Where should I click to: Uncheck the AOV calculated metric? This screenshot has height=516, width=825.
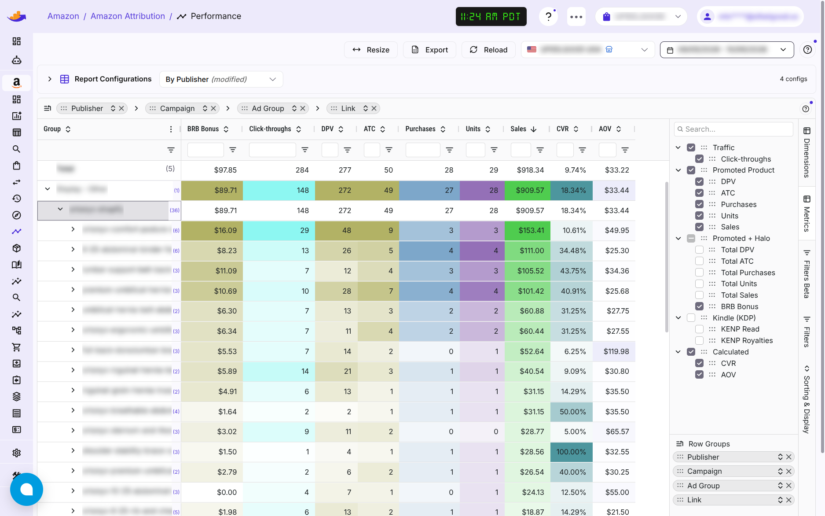tap(699, 375)
